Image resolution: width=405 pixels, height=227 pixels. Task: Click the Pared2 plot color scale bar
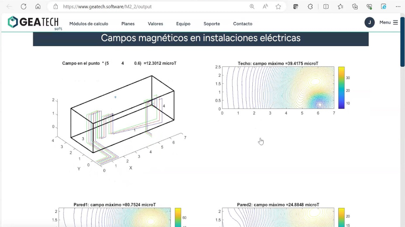click(x=341, y=217)
